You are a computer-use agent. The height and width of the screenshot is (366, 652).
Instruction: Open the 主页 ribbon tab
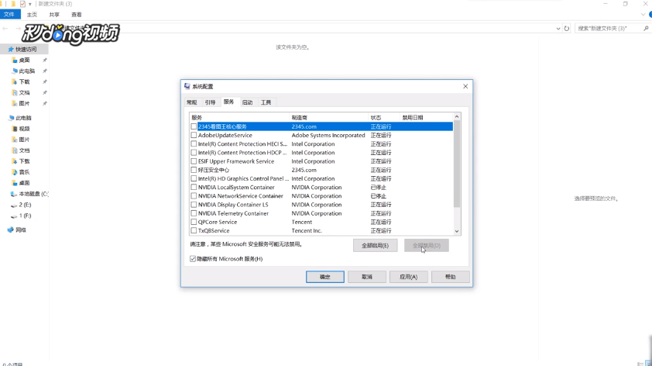[x=32, y=15]
